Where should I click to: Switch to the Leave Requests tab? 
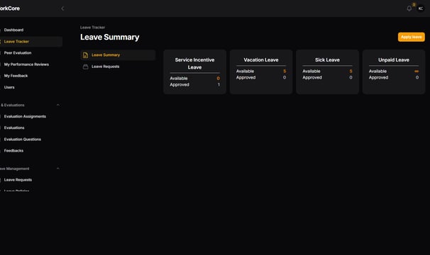(118, 67)
